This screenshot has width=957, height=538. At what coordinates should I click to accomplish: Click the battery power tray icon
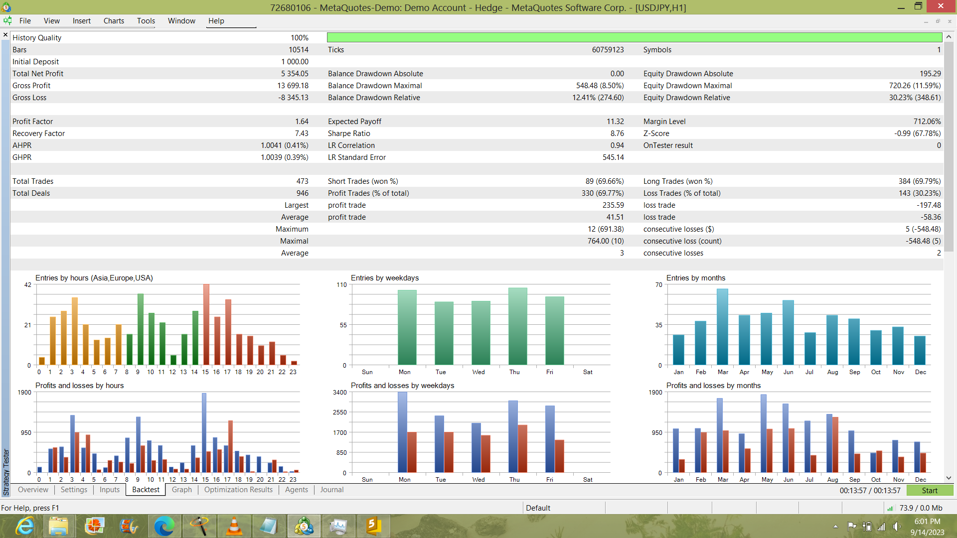tap(867, 527)
